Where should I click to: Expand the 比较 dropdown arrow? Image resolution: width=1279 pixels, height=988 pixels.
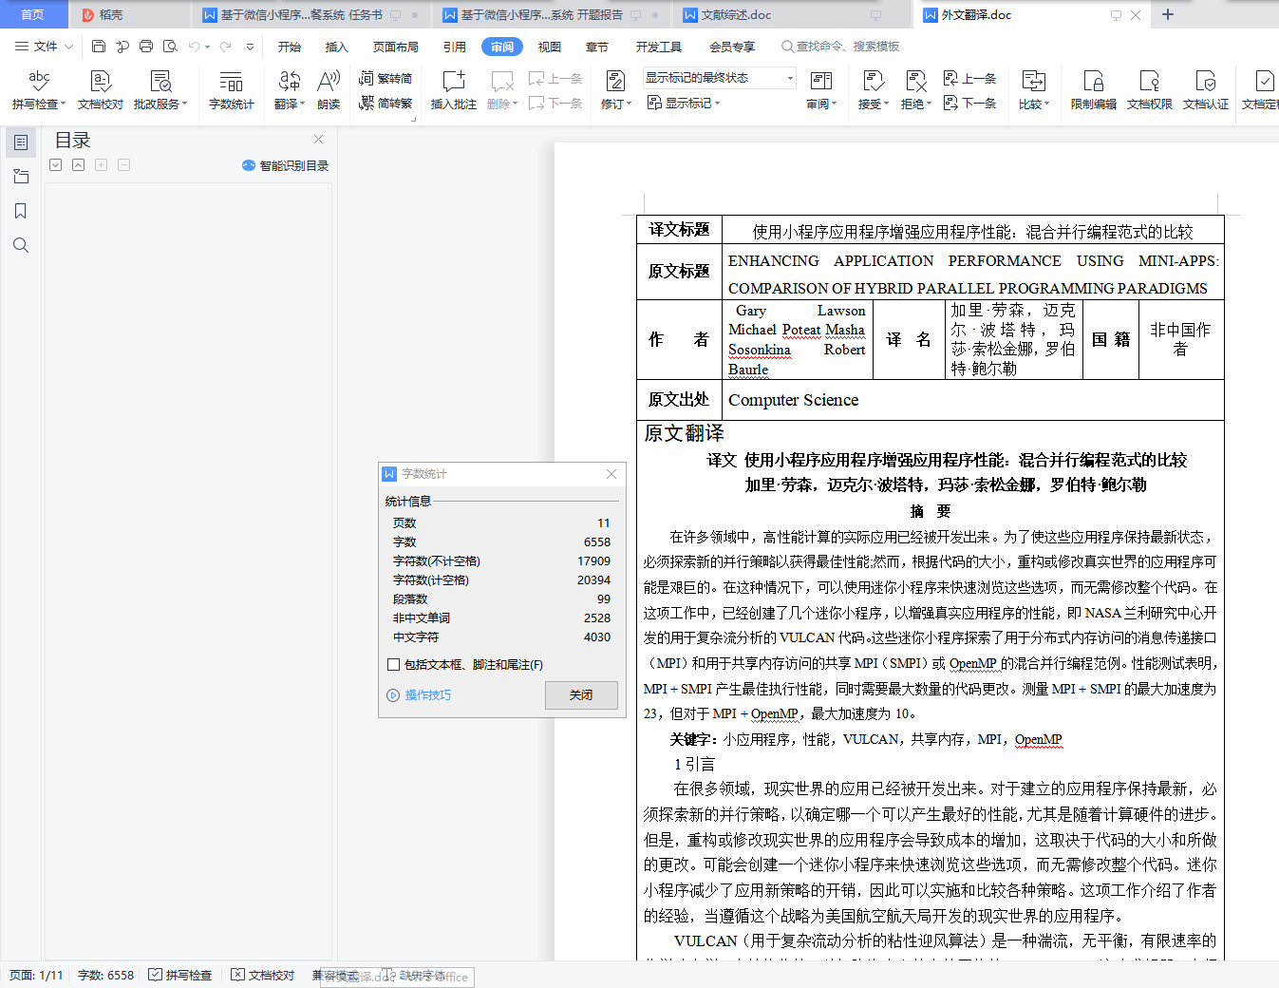pyautogui.click(x=1046, y=104)
